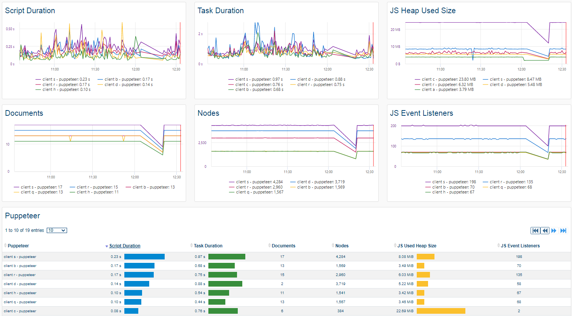
Task: Go to the first page of entries
Action: click(x=535, y=230)
